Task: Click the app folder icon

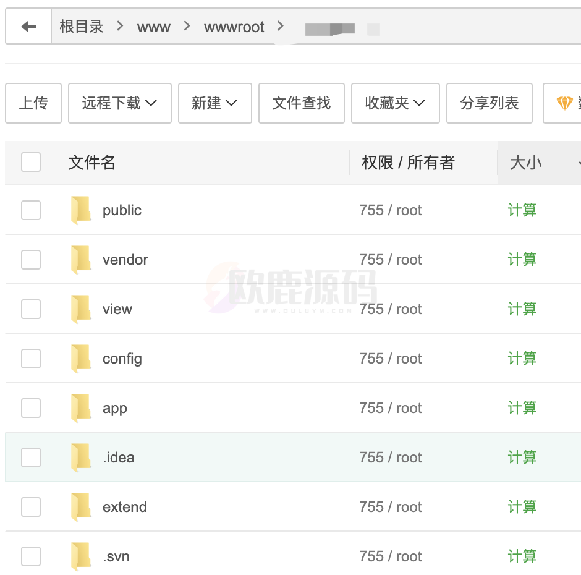Action: (x=81, y=408)
